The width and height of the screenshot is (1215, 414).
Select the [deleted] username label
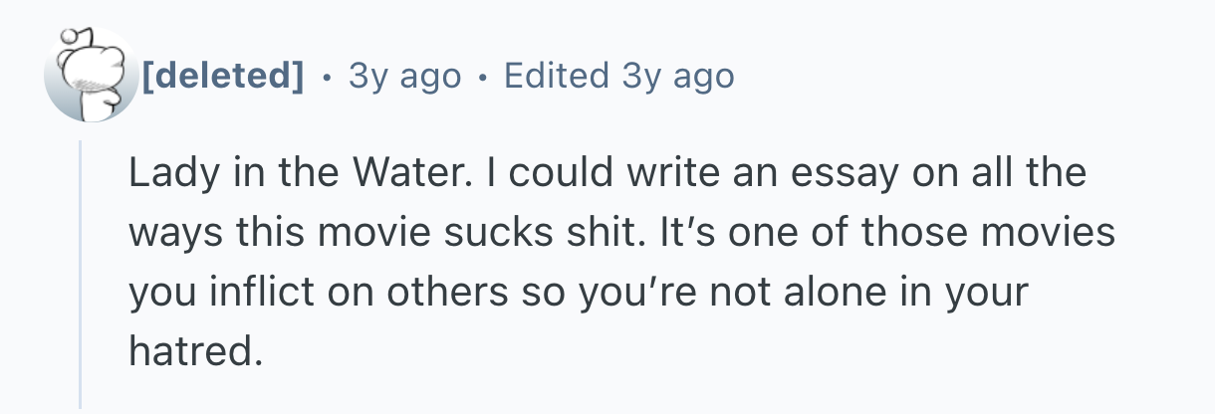coord(222,76)
